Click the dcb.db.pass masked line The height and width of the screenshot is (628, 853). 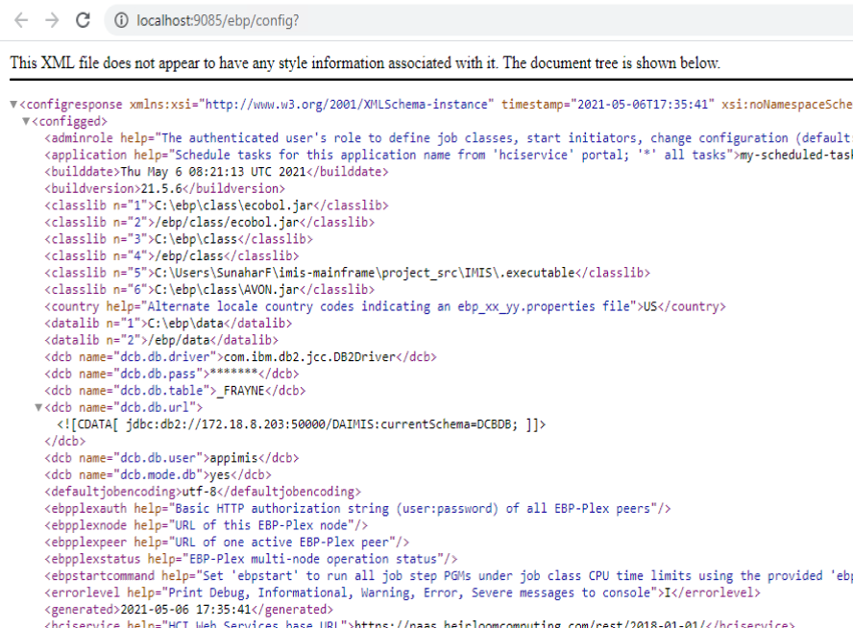click(172, 374)
